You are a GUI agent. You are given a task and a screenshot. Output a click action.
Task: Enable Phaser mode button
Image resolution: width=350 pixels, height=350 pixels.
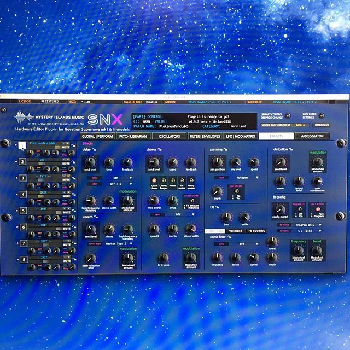[x=173, y=180]
